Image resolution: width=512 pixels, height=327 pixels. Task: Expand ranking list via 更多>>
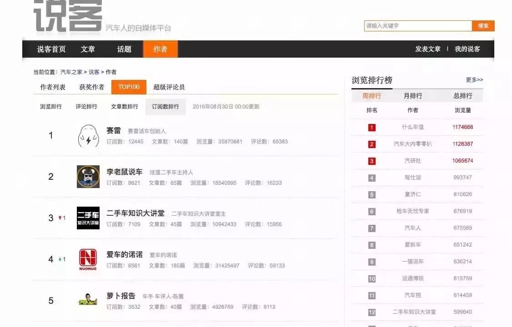coord(474,80)
